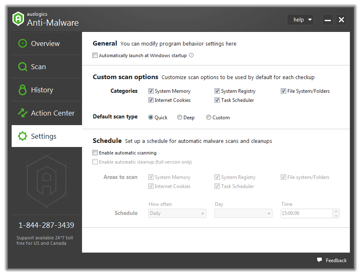Enable automatic scanning checkbox
The height and width of the screenshot is (275, 364).
(x=95, y=152)
